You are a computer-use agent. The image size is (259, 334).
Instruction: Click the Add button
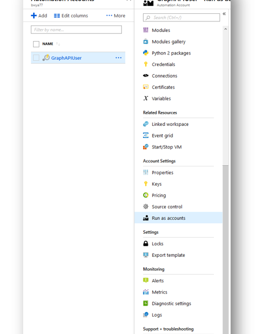pos(39,16)
